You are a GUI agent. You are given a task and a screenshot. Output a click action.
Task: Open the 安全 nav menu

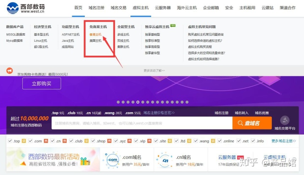coord(229,8)
